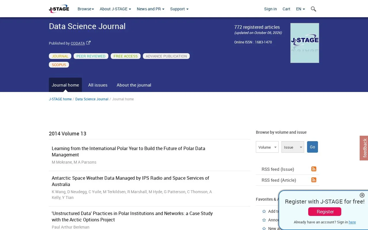
Task: Click the RSS feed (Issue) orange icon
Action: pyautogui.click(x=314, y=169)
